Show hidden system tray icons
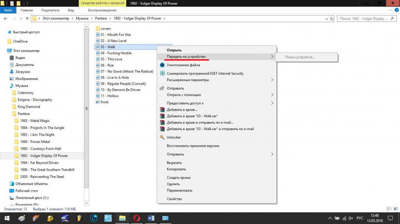400x224 pixels. click(330, 218)
